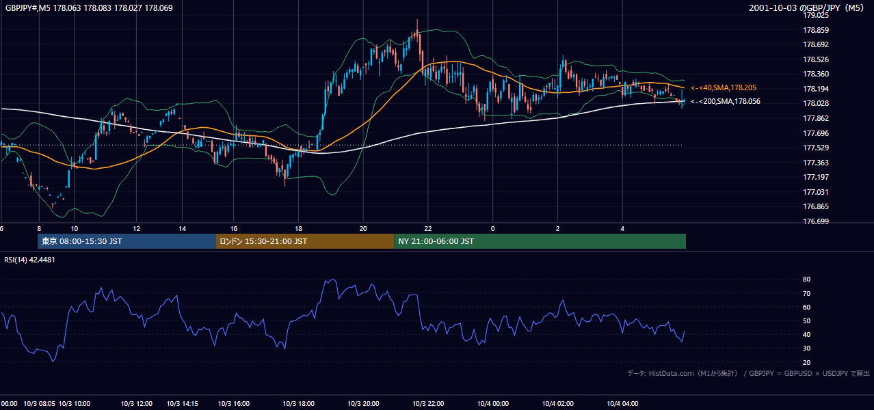This screenshot has width=874, height=410.
Task: Click price axis value 176.699
Action: click(x=816, y=221)
